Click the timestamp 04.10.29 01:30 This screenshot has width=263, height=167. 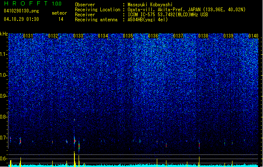pyautogui.click(x=21, y=19)
